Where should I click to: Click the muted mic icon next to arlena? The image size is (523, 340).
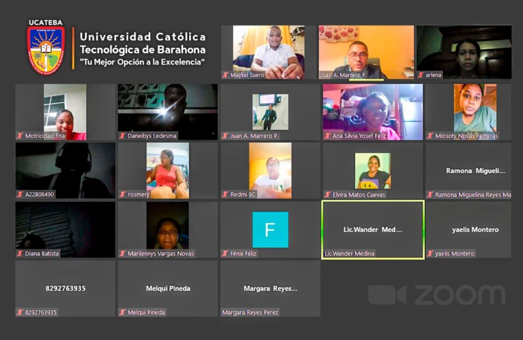point(421,75)
